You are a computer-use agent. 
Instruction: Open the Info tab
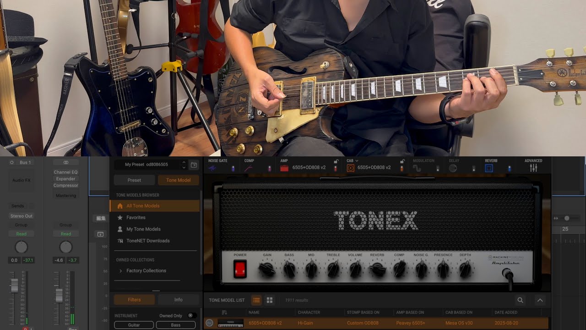[x=178, y=300]
